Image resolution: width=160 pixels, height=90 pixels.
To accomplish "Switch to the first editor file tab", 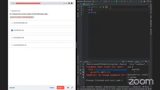I will click(86, 4).
